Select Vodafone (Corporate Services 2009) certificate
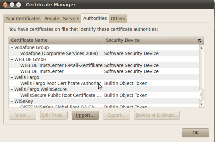215x142 pixels. tap(59, 53)
